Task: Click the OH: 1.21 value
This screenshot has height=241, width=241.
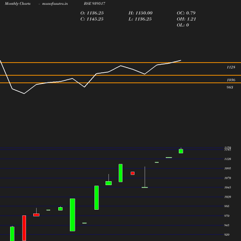Action: point(187,19)
